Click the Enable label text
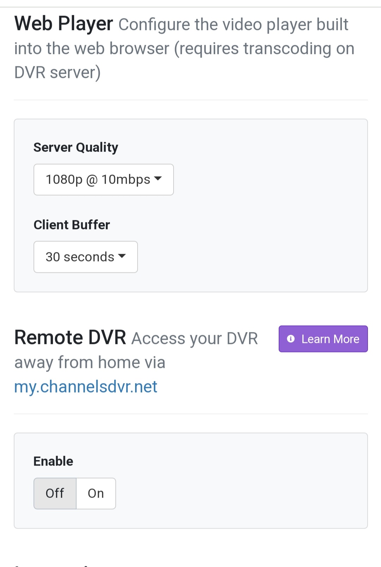381x567 pixels. pos(53,461)
